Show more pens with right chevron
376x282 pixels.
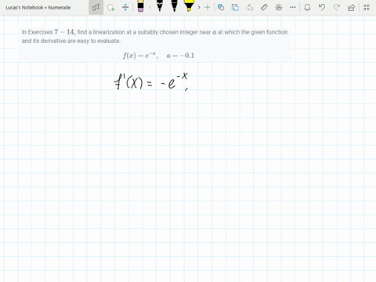pos(199,7)
